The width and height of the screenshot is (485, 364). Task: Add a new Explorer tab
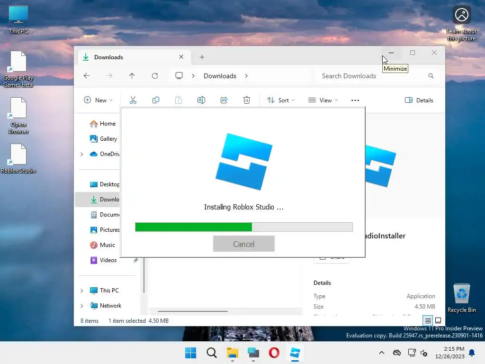tap(202, 57)
